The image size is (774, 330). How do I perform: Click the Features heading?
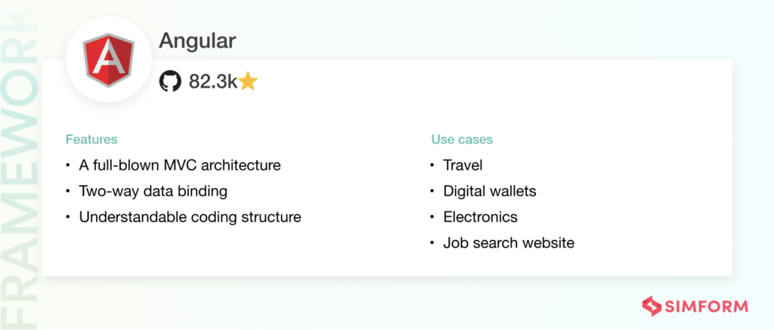pos(91,140)
